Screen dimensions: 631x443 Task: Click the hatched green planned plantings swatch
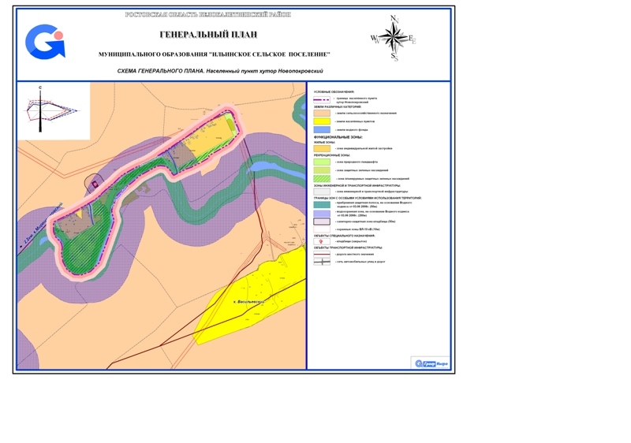point(322,180)
